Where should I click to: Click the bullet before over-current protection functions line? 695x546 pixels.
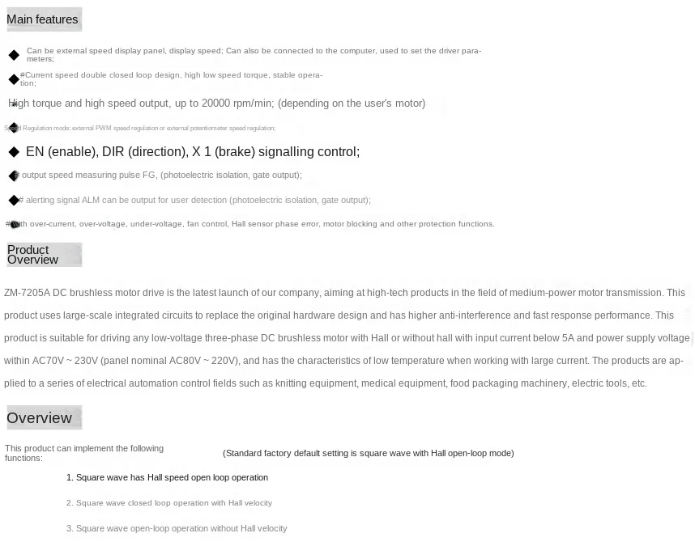[x=15, y=224]
